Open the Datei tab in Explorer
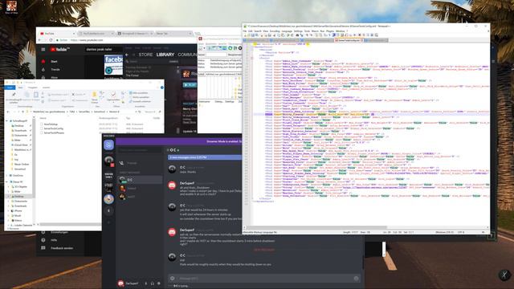514x289 pixels. point(10,88)
